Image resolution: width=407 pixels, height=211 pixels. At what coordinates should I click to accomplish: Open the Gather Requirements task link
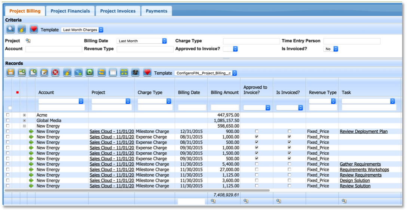point(360,164)
